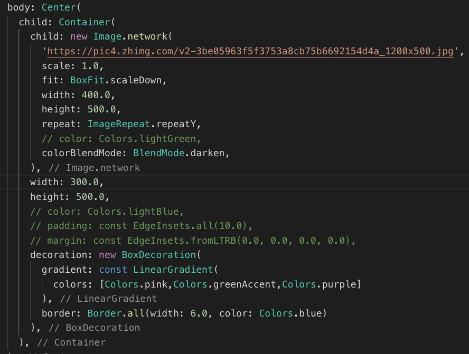The height and width of the screenshot is (354, 469).
Task: Click 'fit: BoxFit.scaleDown,' line
Action: coord(104,80)
